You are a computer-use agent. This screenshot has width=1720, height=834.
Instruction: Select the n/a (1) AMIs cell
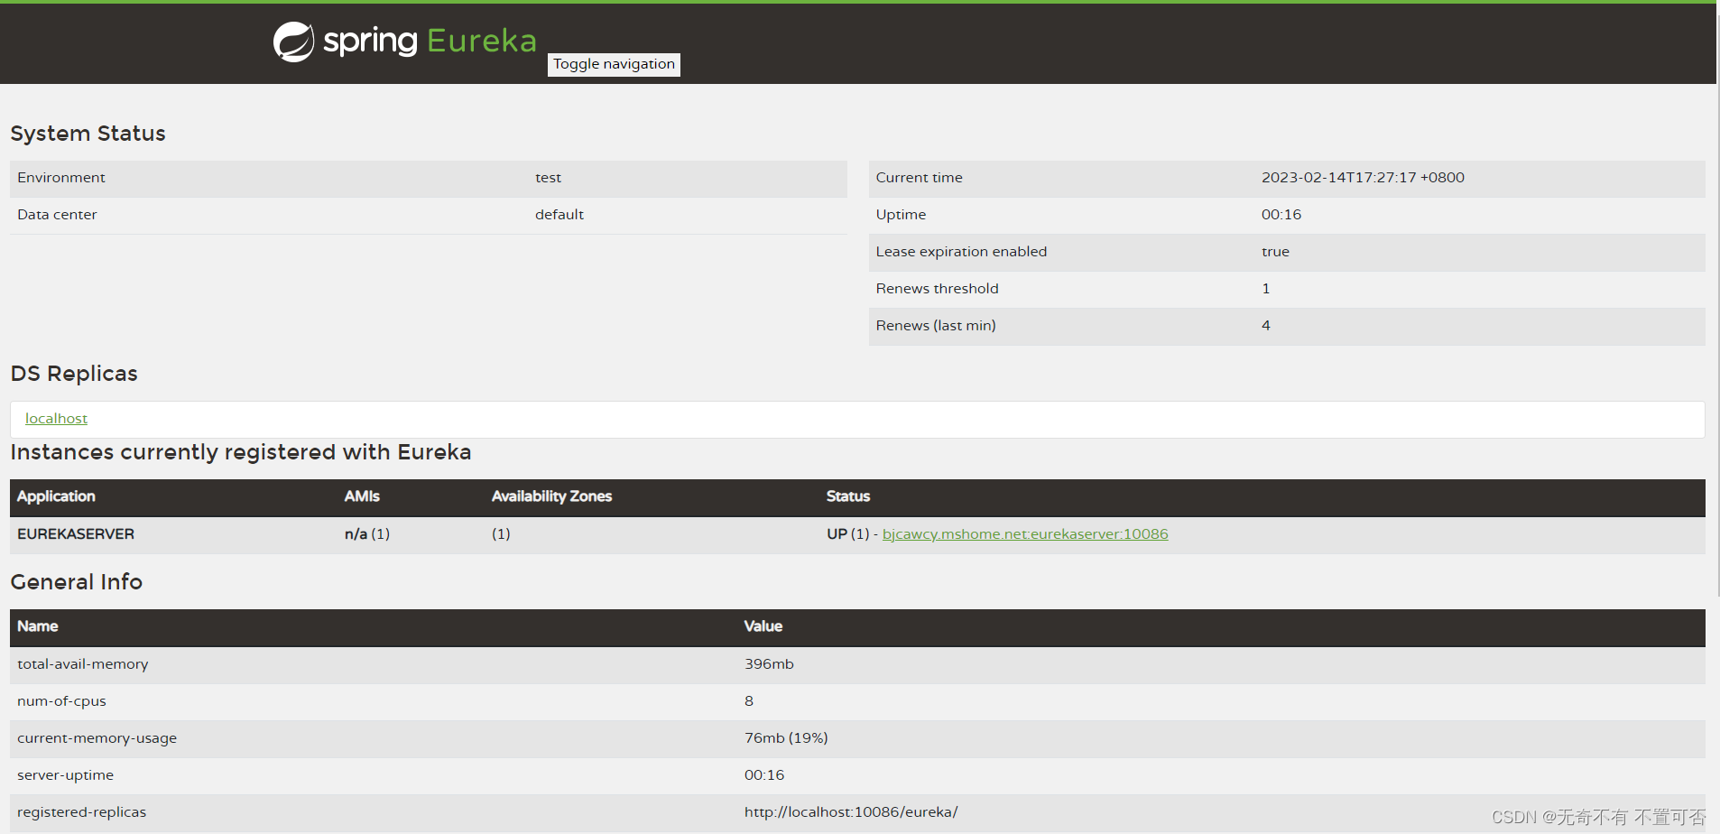367,534
